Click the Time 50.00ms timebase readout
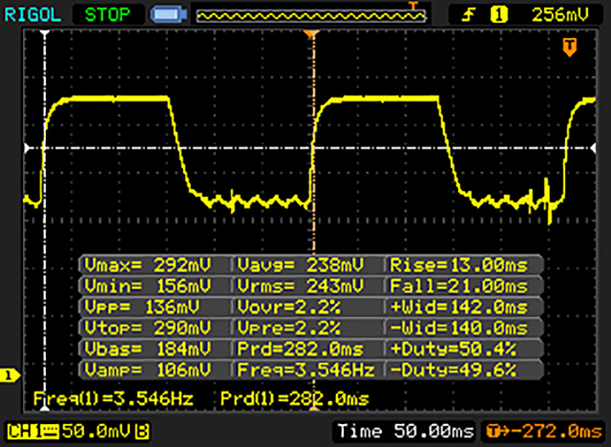The width and height of the screenshot is (611, 447). tap(406, 431)
